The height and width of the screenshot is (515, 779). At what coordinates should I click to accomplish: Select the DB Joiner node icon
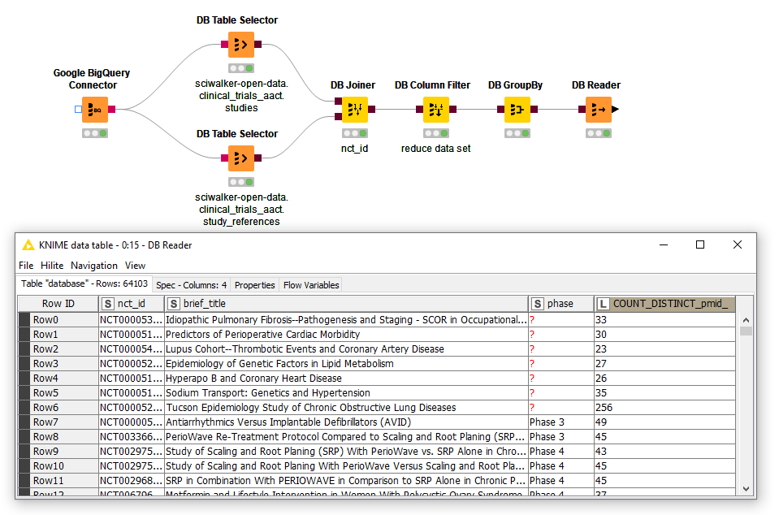355,110
